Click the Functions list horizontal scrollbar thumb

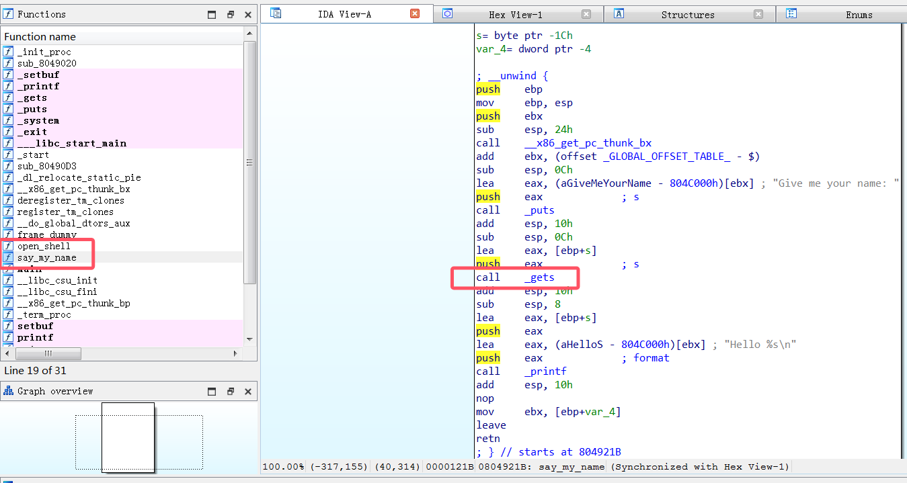click(x=48, y=353)
